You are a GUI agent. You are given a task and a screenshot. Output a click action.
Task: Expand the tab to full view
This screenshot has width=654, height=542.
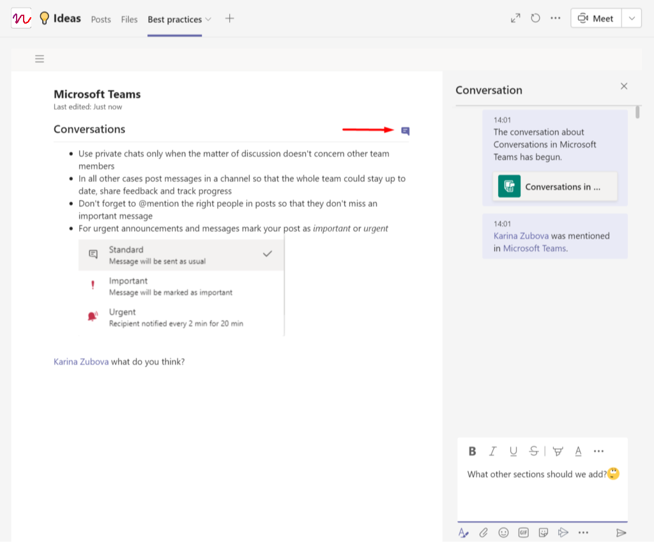(x=515, y=19)
